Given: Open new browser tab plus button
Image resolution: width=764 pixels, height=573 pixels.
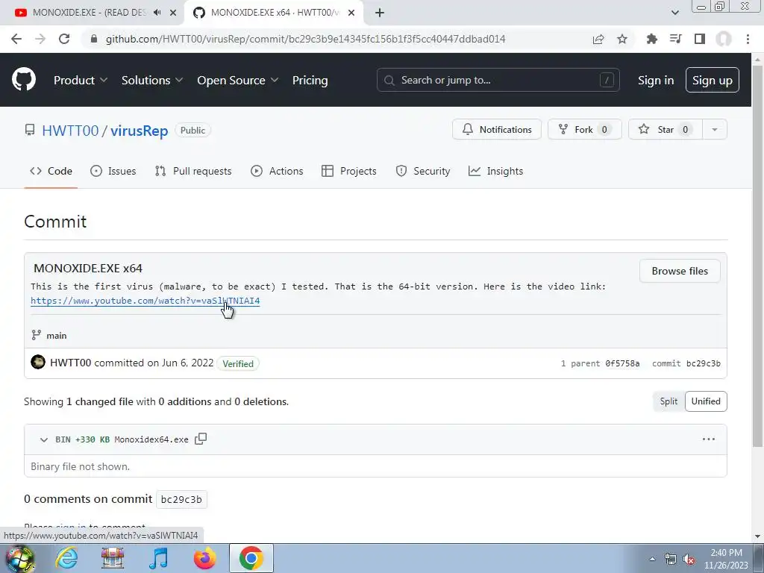Looking at the screenshot, I should click(380, 13).
